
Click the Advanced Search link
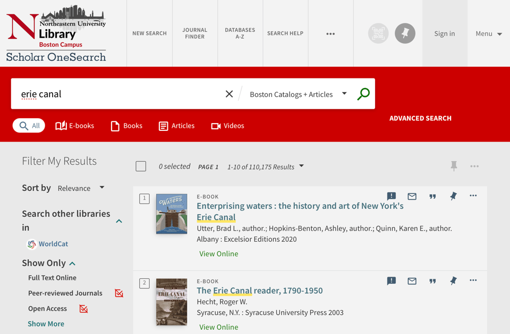(420, 118)
